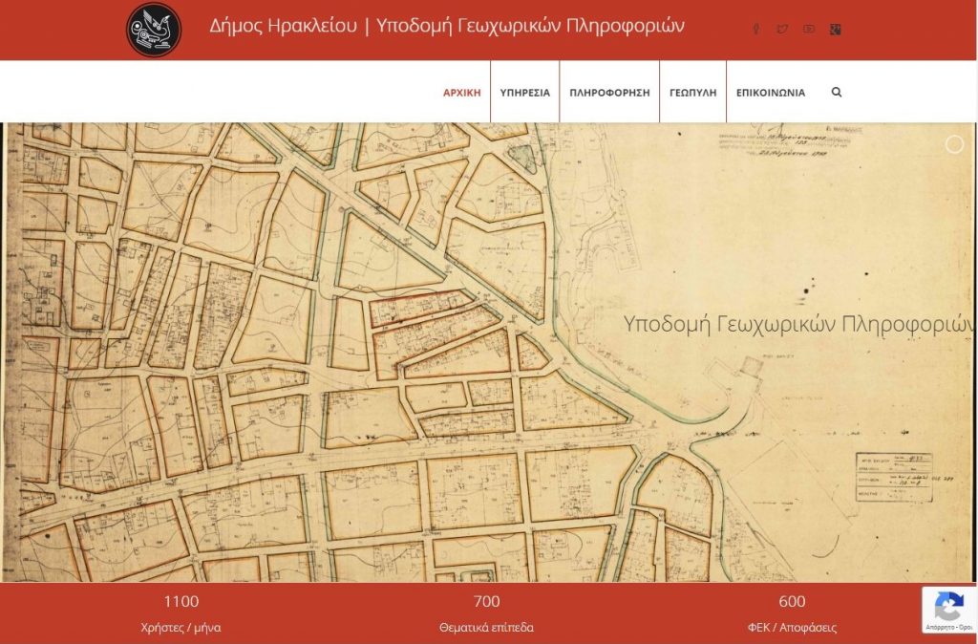The image size is (978, 644).
Task: Open the ΥΠΗΡΕΣΙΑ menu item
Action: 525,93
